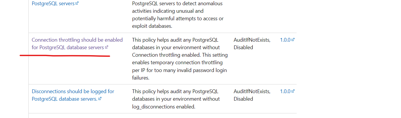Click AuditIfNotExists effect in Disconnections row
Screen dimensions: 401x118
[252, 91]
